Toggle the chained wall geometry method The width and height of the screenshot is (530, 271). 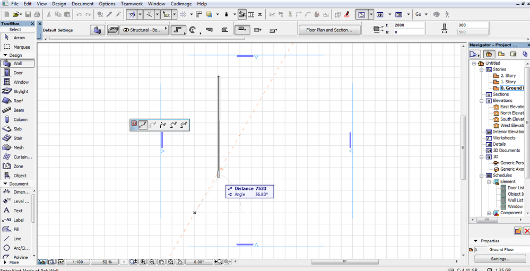pyautogui.click(x=177, y=30)
